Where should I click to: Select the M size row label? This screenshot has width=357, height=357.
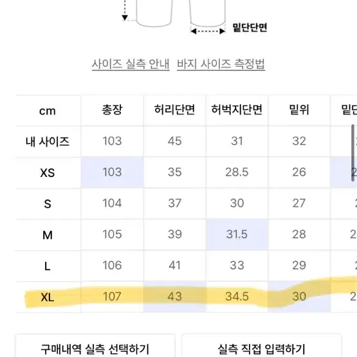click(x=48, y=235)
